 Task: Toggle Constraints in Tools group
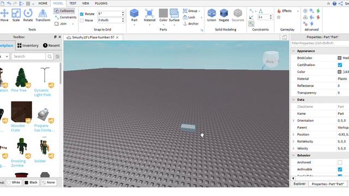point(65,17)
